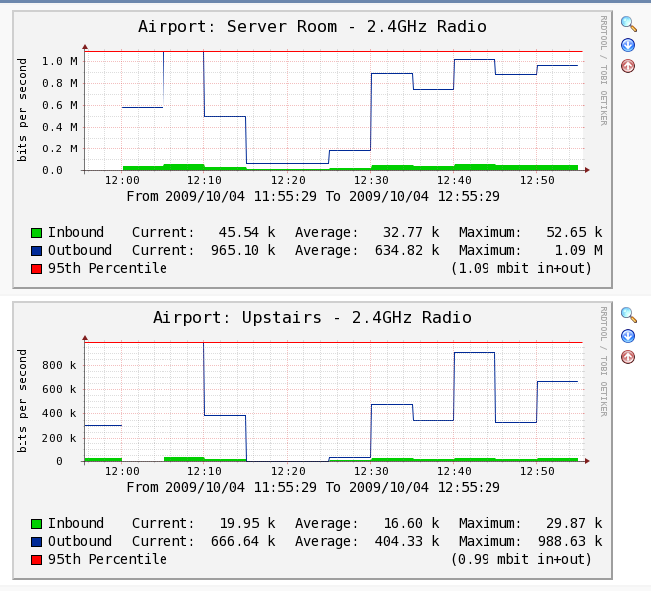
Task: Click blue down-arrow icon beside Server Room graph
Action: pos(628,45)
